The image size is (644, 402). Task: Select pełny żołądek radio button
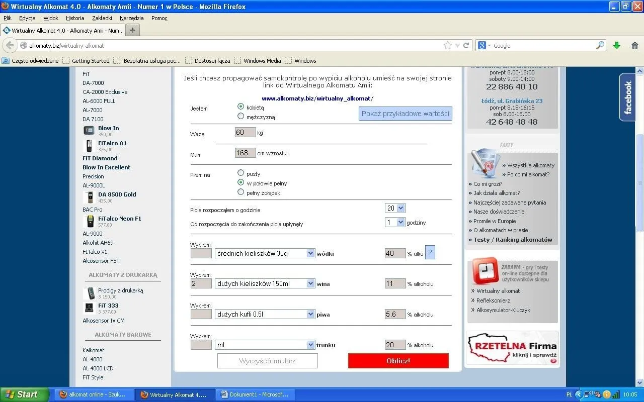240,192
